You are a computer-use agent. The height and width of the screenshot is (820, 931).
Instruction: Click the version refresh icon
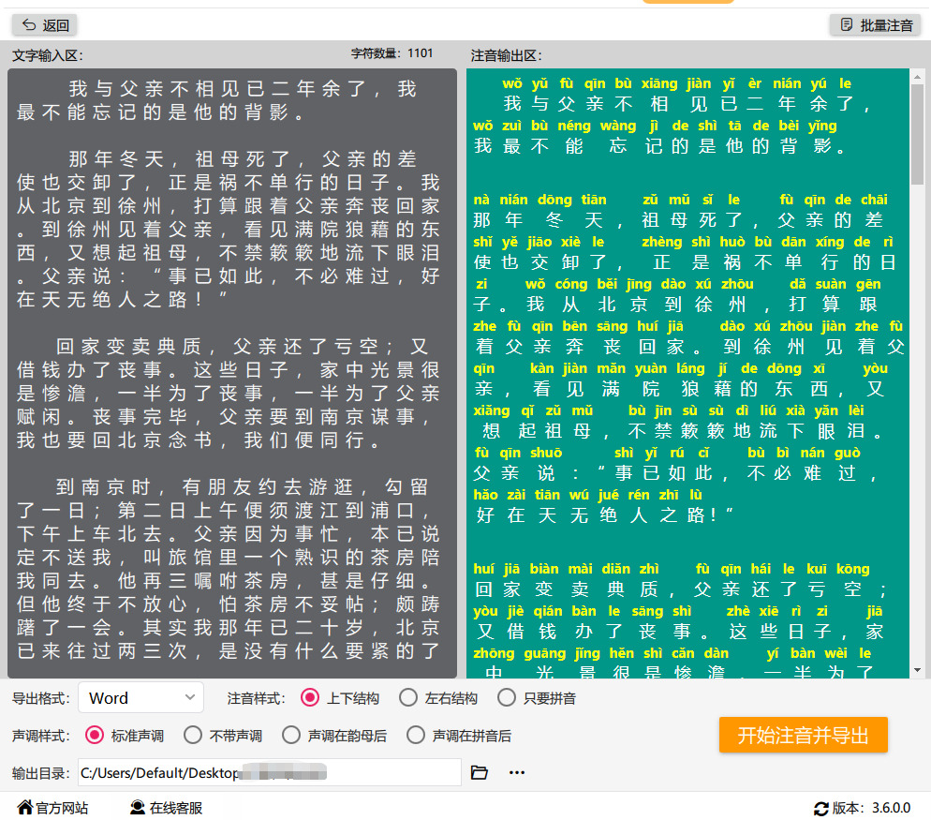tap(820, 808)
